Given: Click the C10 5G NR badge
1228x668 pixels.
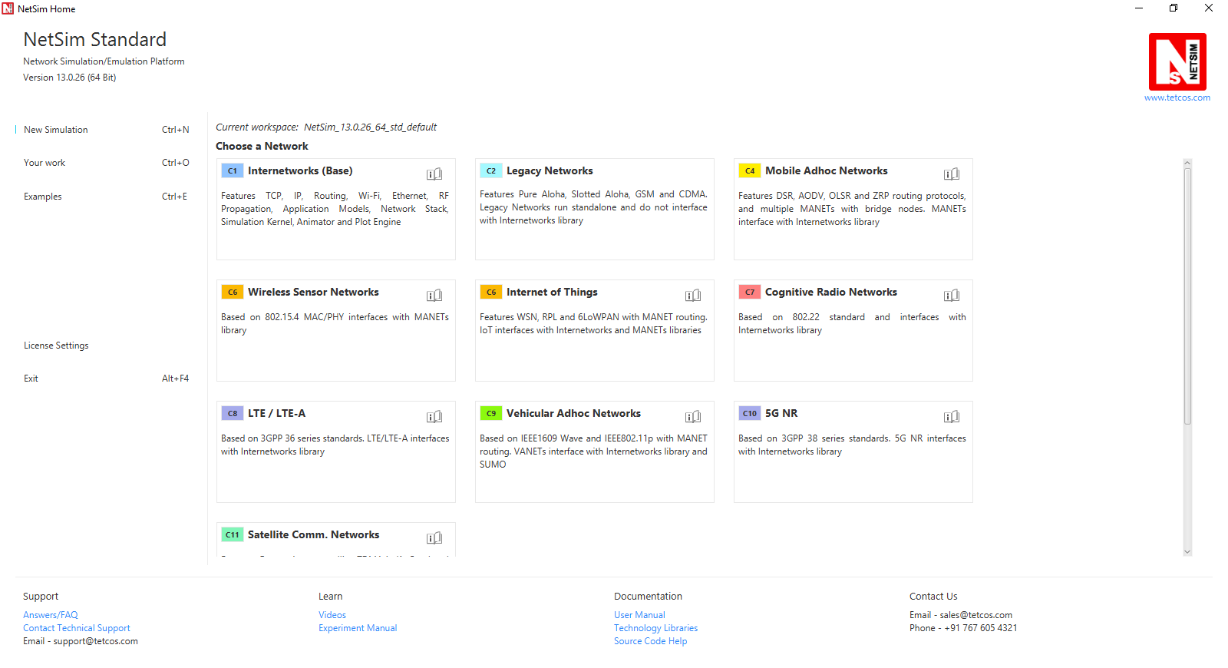Looking at the screenshot, I should point(750,413).
